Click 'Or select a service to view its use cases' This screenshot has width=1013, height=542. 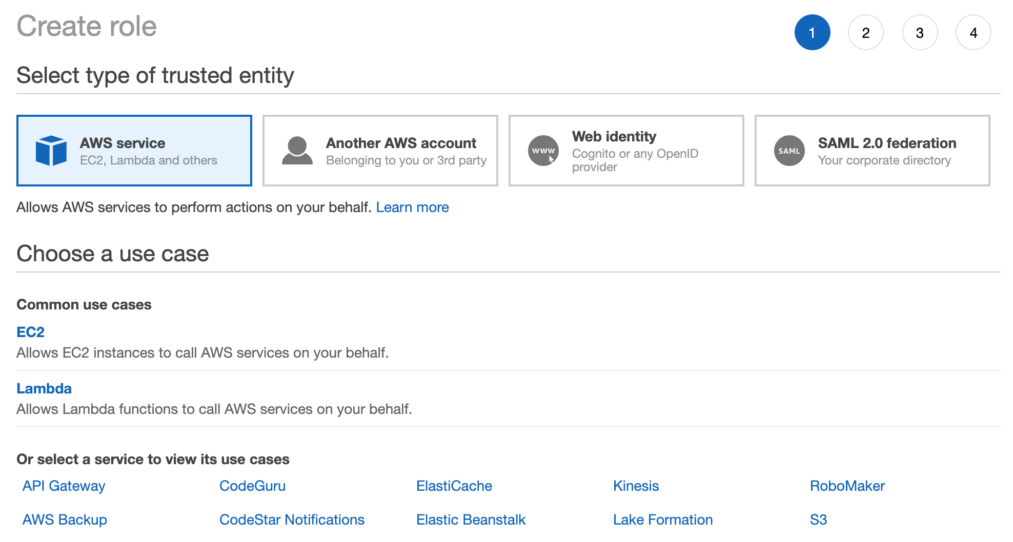coord(153,460)
